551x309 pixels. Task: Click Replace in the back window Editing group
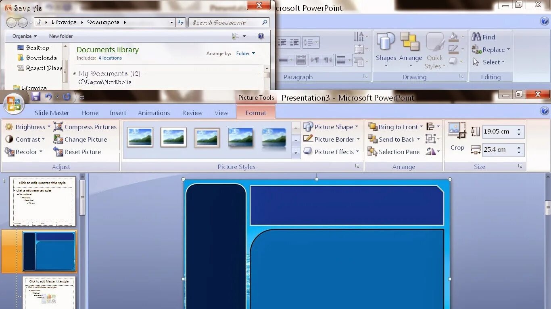(491, 49)
